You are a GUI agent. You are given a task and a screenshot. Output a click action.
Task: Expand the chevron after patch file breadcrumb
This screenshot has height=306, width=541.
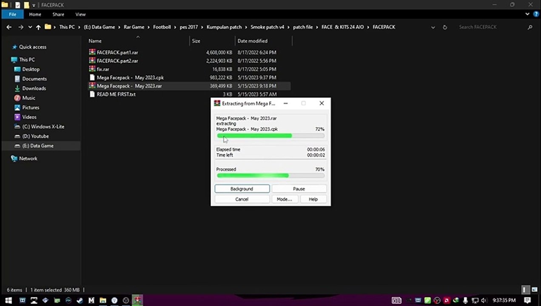tap(317, 27)
